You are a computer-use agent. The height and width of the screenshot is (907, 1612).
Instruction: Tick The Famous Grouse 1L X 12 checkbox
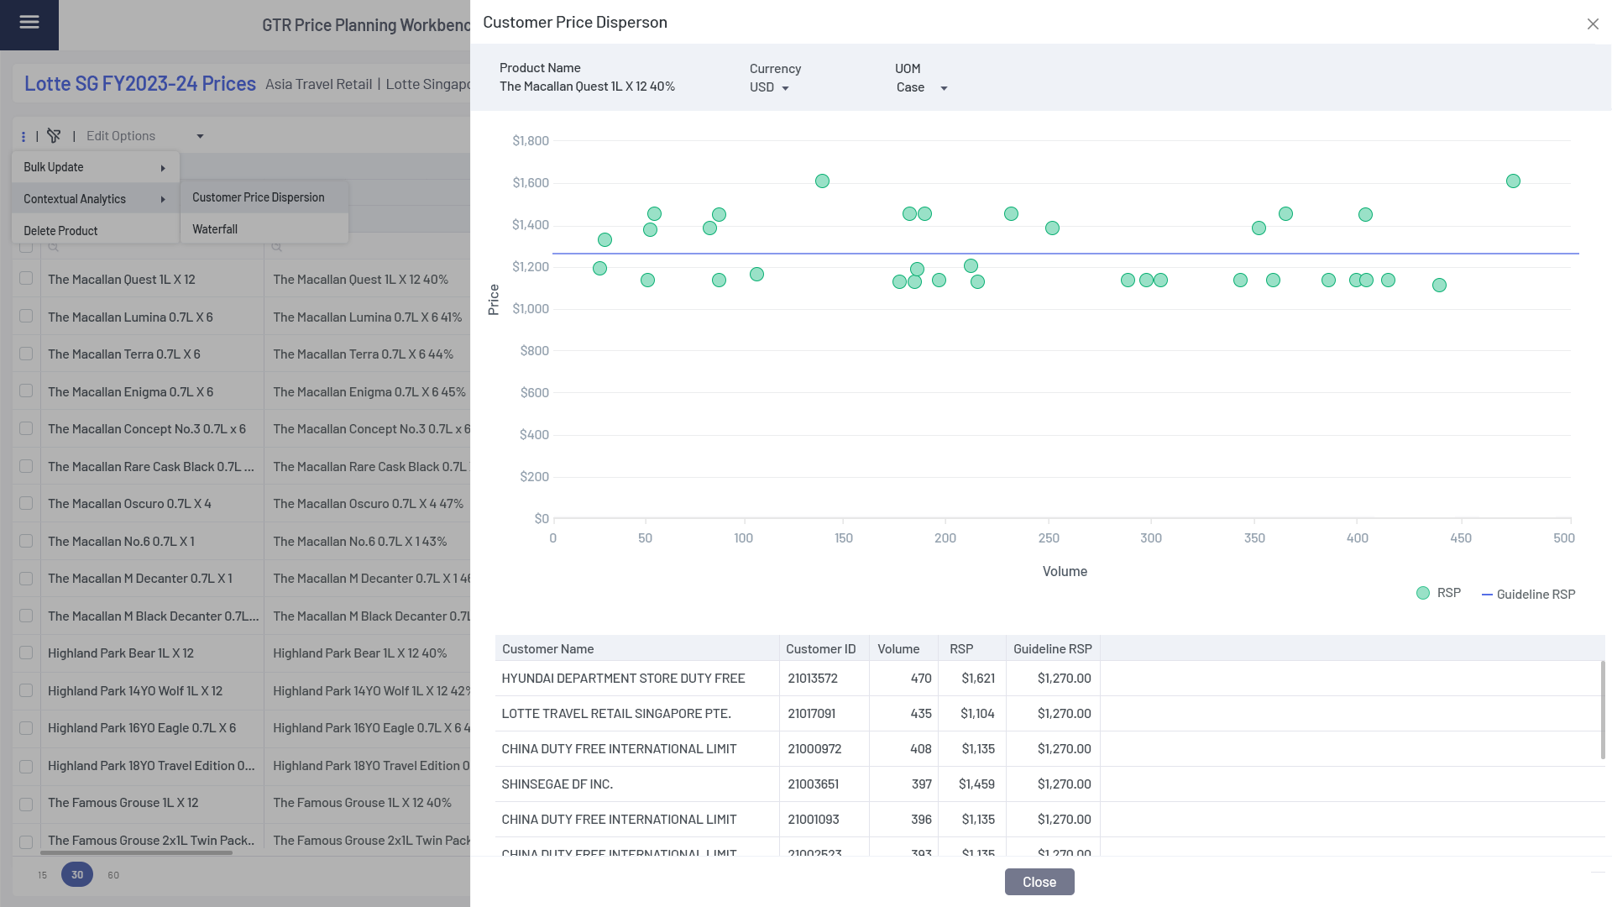pyautogui.click(x=26, y=804)
